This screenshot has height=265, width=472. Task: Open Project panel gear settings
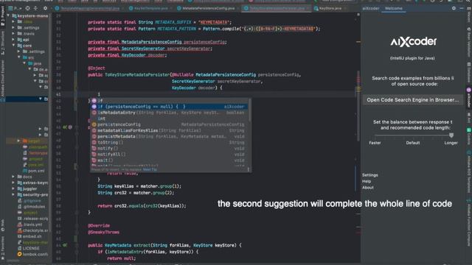(46, 8)
